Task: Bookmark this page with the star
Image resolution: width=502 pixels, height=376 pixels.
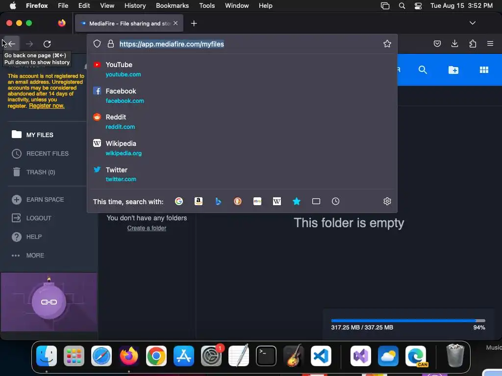Action: pos(387,44)
